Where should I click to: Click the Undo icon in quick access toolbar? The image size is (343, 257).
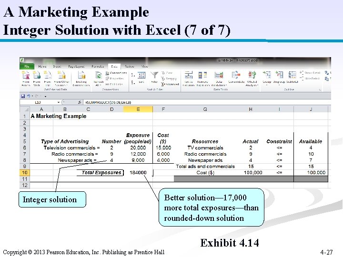point(29,96)
